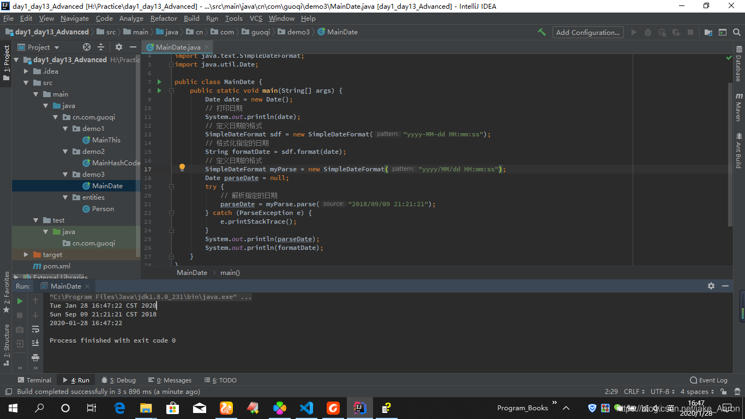
Task: Collapse the test folder
Action: pyautogui.click(x=36, y=220)
